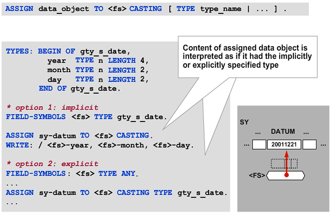Click the WRITE statement line
331x214 pixels.
point(100,145)
